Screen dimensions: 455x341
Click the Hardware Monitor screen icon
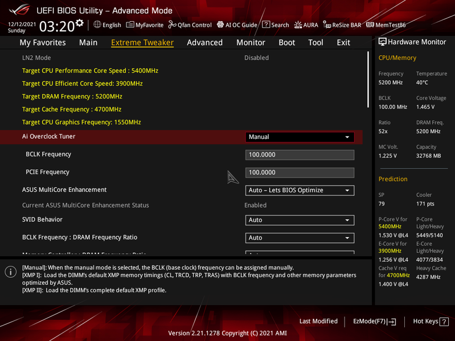coord(383,42)
